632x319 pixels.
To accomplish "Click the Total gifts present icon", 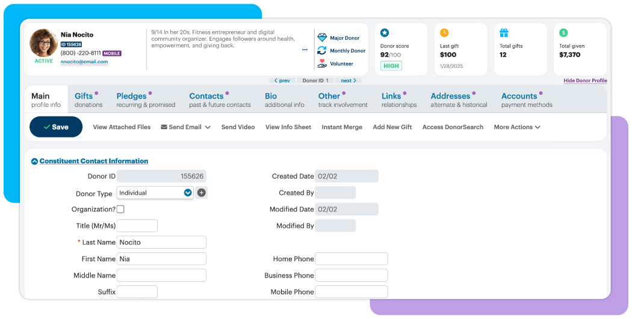I will coord(504,33).
